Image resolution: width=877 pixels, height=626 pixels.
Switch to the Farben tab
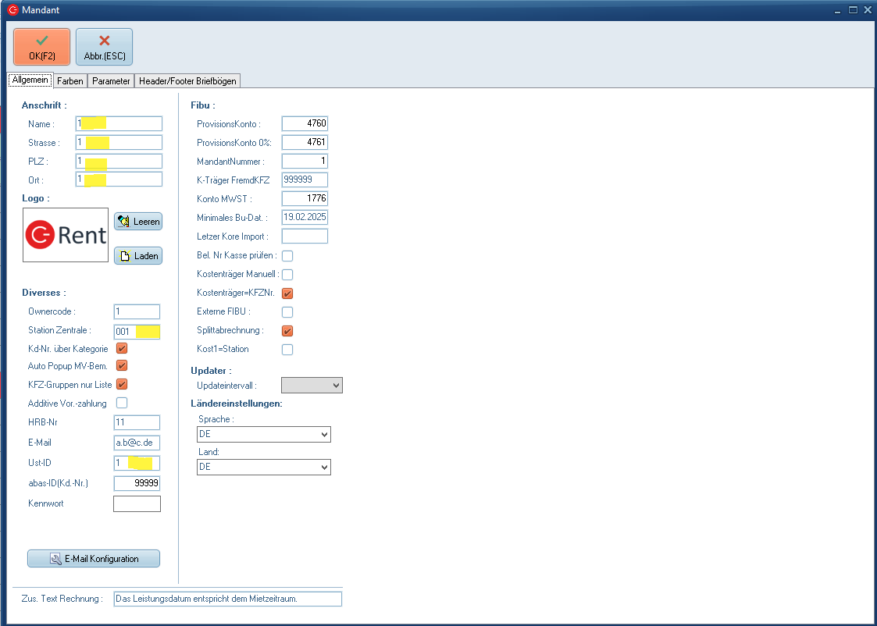pos(70,81)
